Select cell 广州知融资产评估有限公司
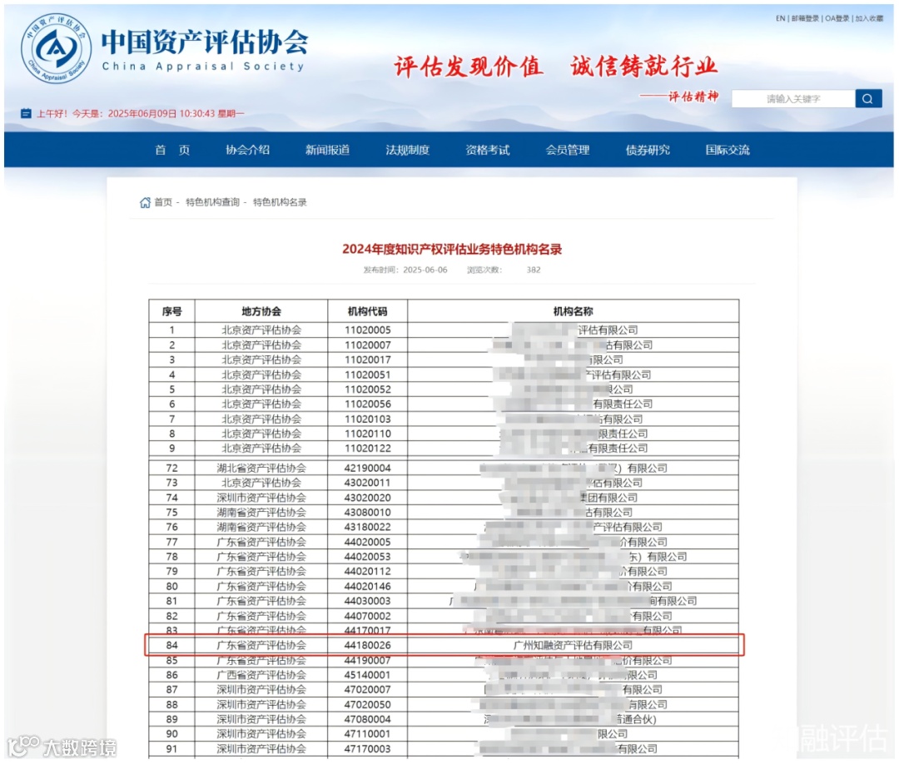The height and width of the screenshot is (764, 899). [x=574, y=645]
